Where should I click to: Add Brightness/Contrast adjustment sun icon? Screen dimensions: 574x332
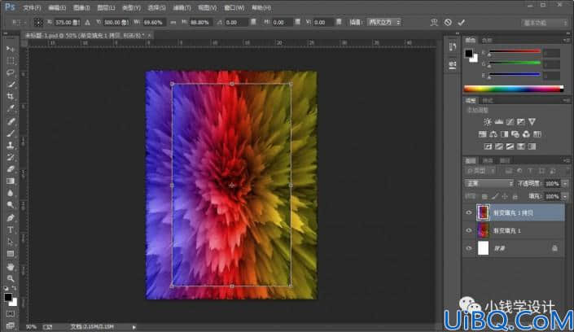coord(487,121)
